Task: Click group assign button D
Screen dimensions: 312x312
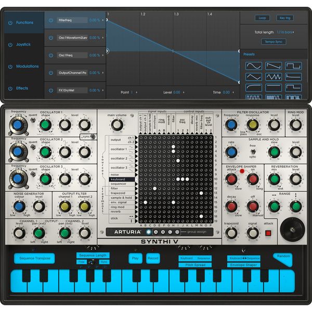Action: point(177,232)
